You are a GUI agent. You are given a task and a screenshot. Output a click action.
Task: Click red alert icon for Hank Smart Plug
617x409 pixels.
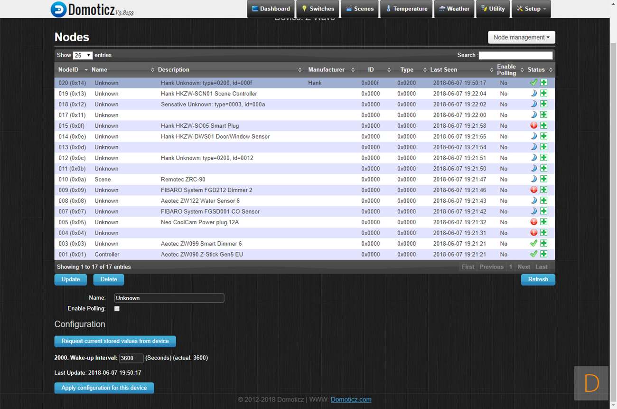533,125
